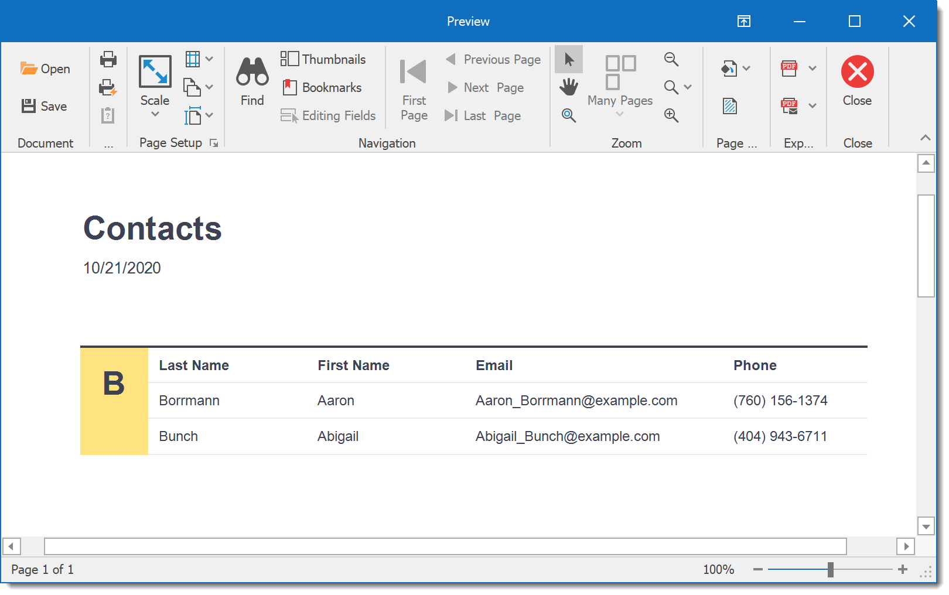Click the Open document button
The image size is (949, 595).
pos(45,69)
